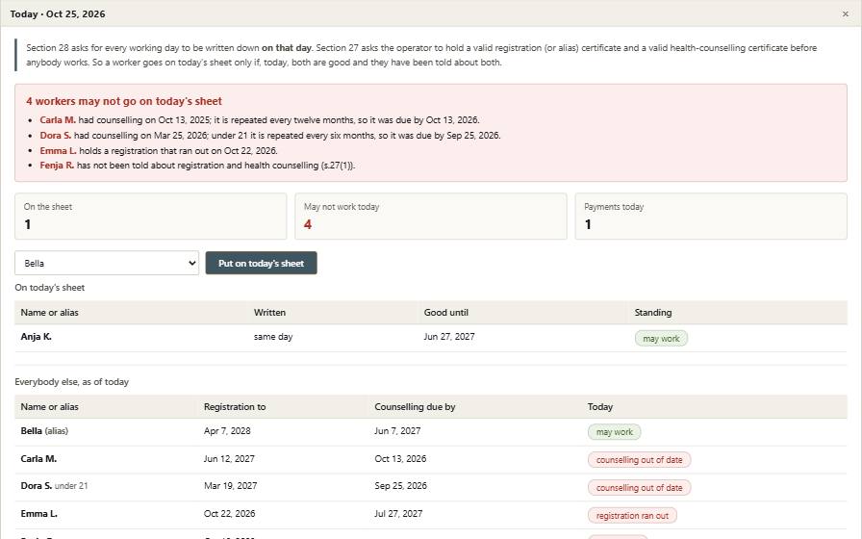
Task: Click Dora S.'s counselling date 'Sep 25, 2026'
Action: click(x=401, y=486)
